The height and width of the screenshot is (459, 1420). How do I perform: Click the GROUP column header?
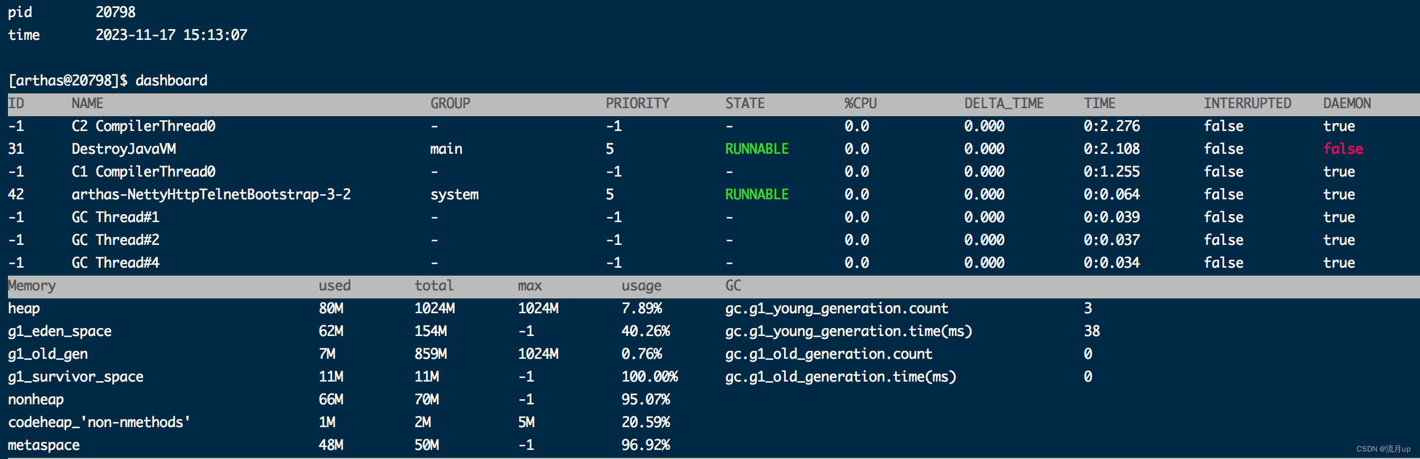(x=450, y=103)
